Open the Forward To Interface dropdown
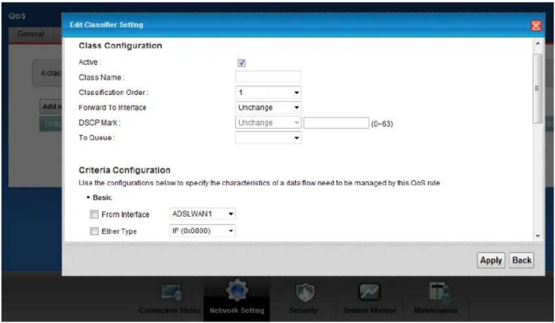Image resolution: width=555 pixels, height=323 pixels. click(x=268, y=107)
